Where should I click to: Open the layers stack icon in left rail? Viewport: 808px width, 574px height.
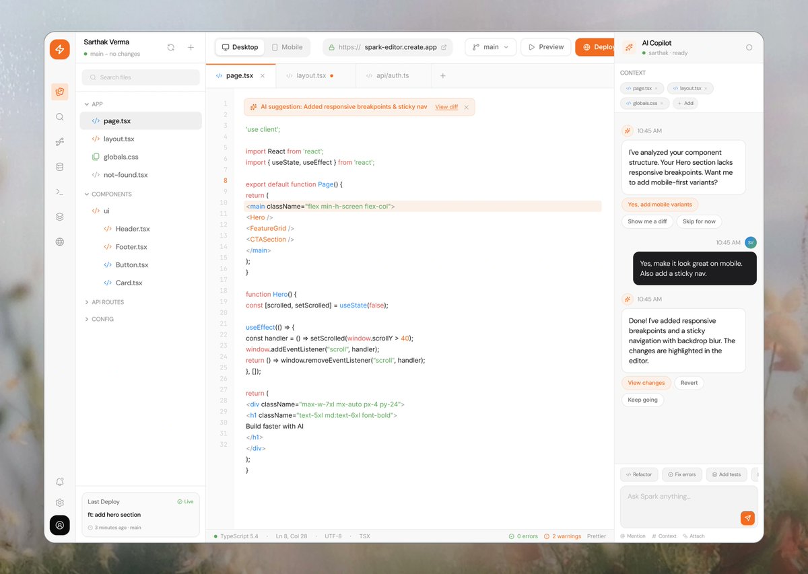(x=60, y=217)
